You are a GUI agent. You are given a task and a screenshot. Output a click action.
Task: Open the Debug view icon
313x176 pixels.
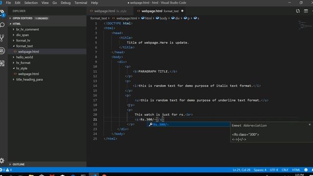click(2, 50)
